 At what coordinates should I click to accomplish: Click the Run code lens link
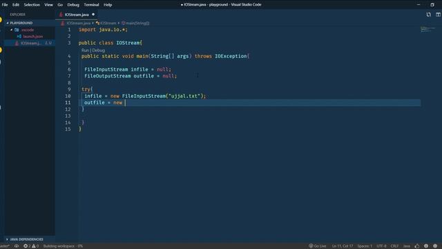click(x=85, y=50)
